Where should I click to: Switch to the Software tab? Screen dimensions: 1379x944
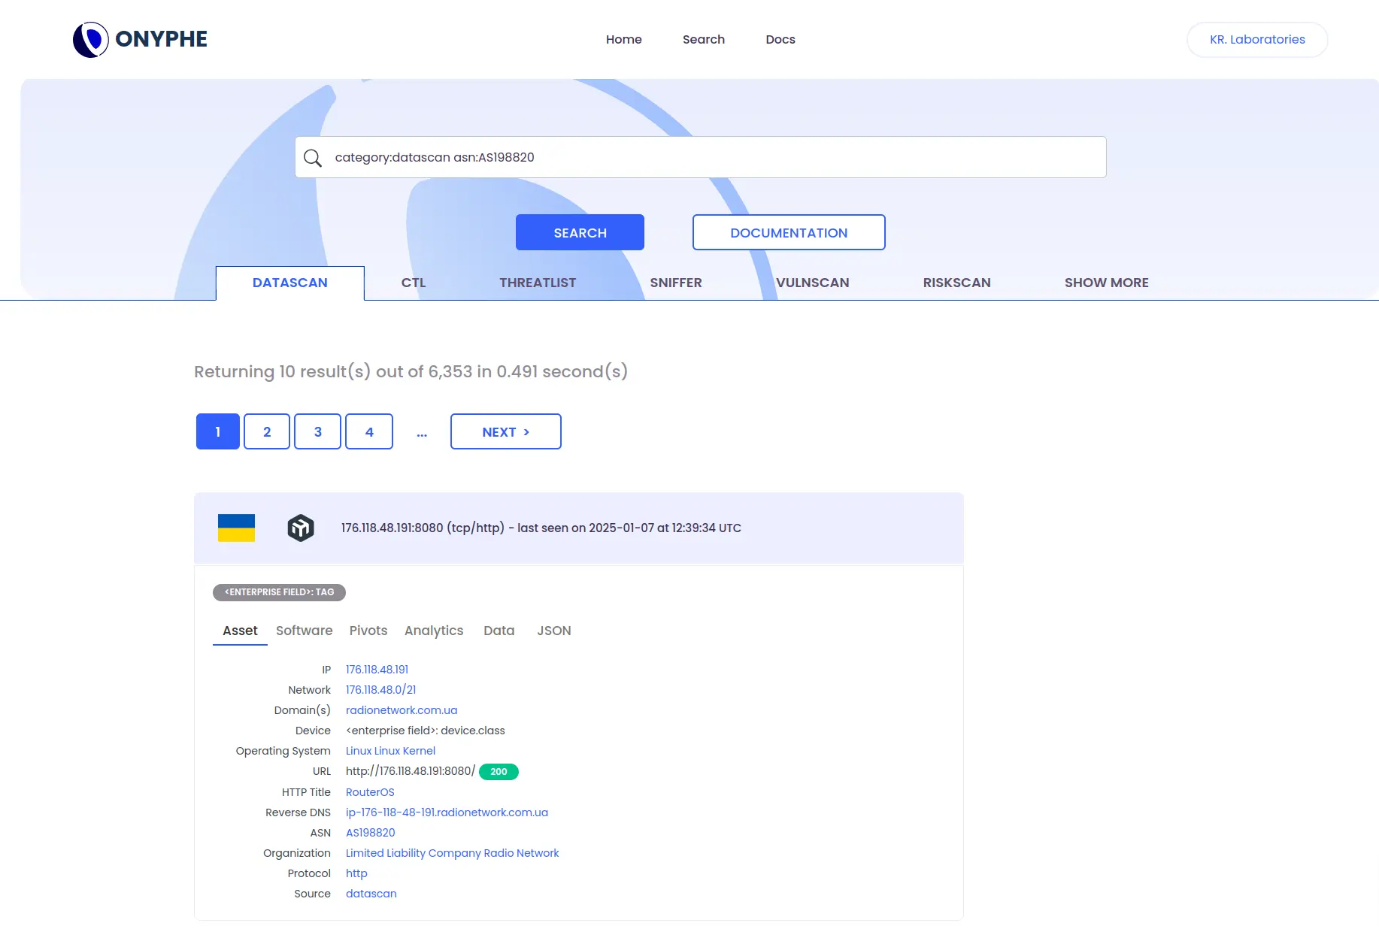tap(304, 631)
